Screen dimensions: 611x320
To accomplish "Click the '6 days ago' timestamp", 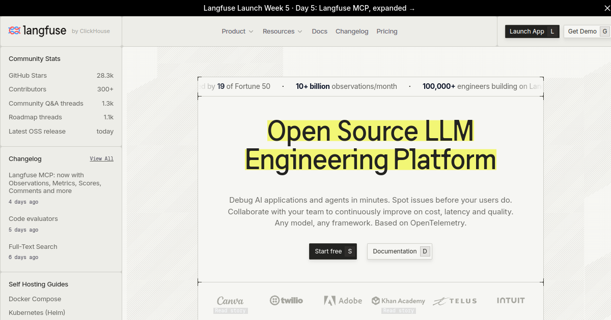I will coord(23,258).
